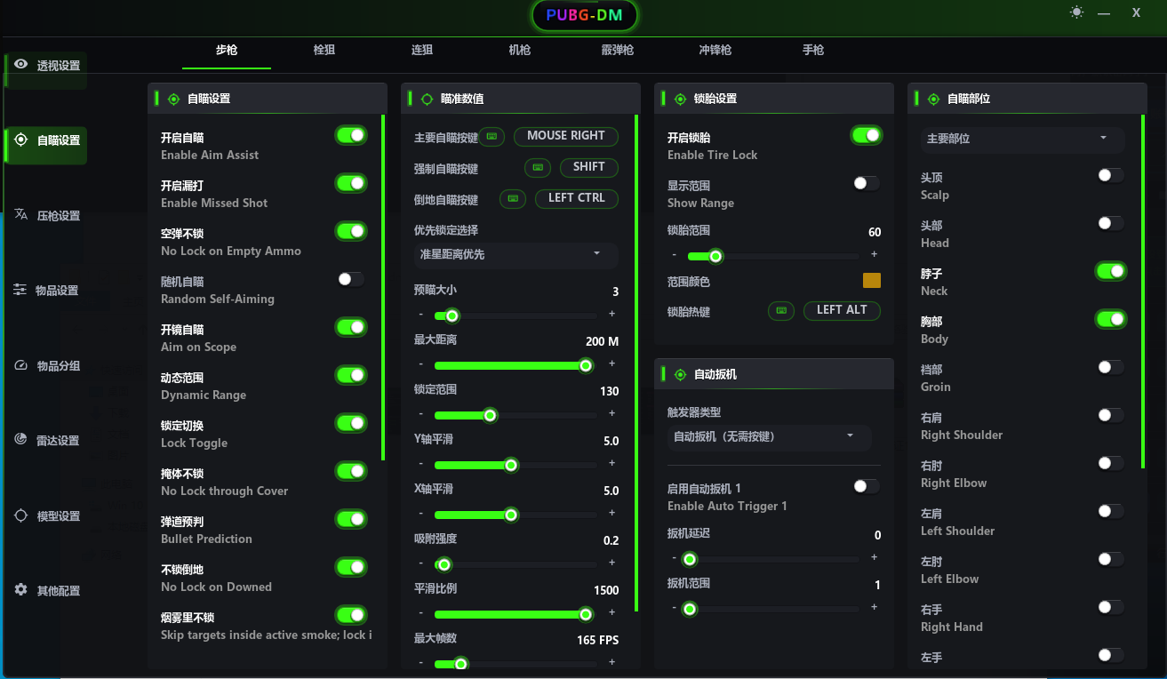The width and height of the screenshot is (1167, 679).
Task: Click the plus icon of 预瞄大小 slider
Action: click(611, 315)
